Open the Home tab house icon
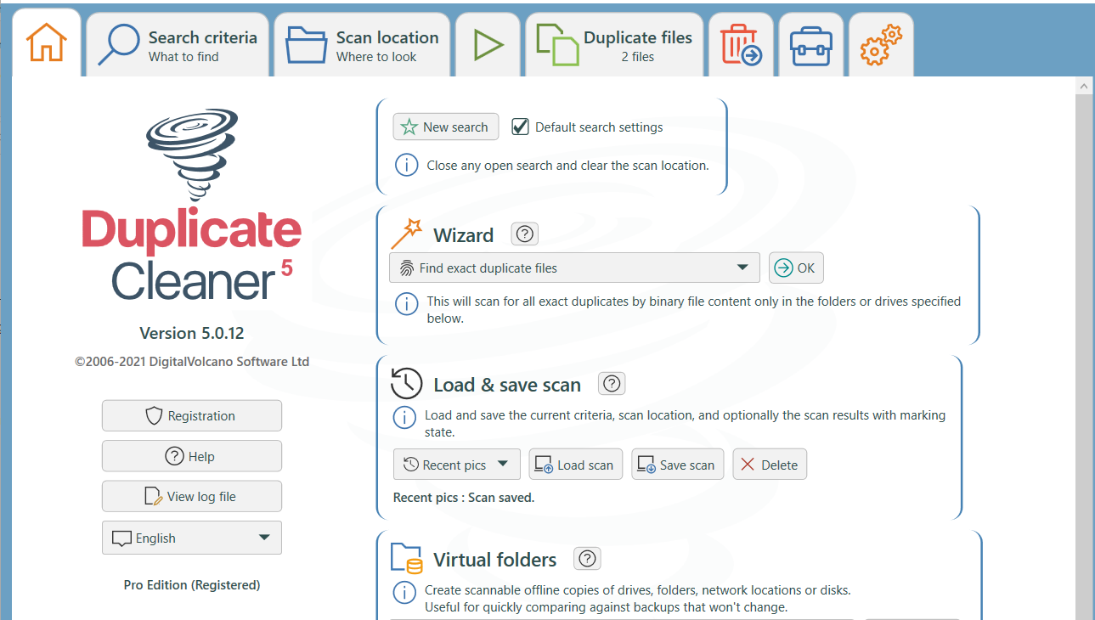This screenshot has width=1095, height=620. click(47, 43)
